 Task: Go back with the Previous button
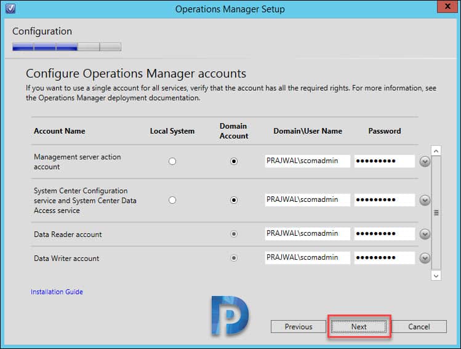point(299,327)
